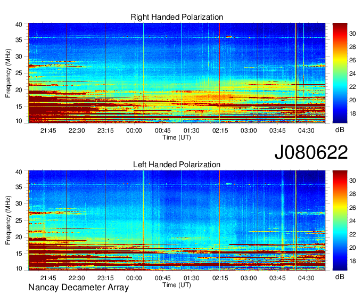Click the 'Nancay Decameter Array' caption
The image size is (362, 294).
click(x=78, y=288)
